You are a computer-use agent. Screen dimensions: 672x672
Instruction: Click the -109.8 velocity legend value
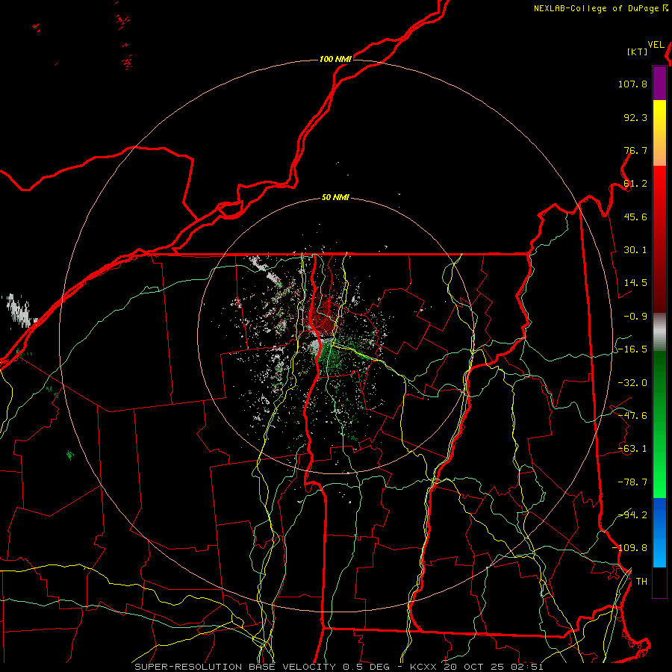click(629, 548)
